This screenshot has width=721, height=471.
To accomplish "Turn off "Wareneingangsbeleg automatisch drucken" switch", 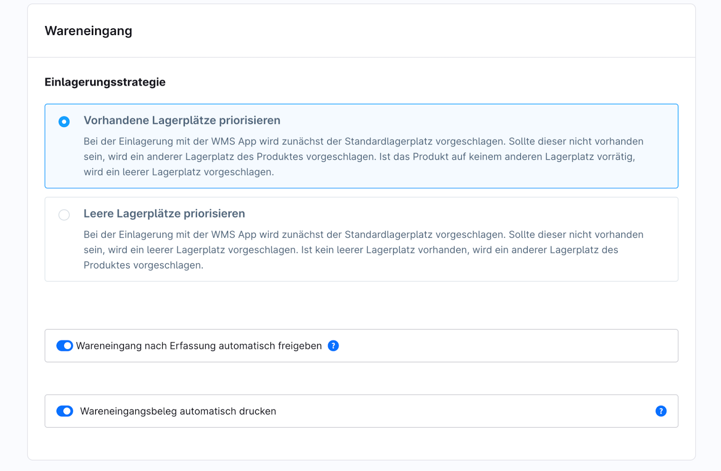I will coord(64,411).
